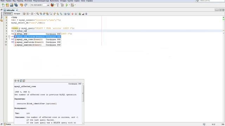Click the documentation popup Back arrow
Viewport: 225px width, 126px height.
point(15,81)
